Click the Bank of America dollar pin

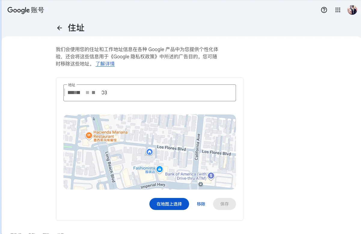[211, 175]
